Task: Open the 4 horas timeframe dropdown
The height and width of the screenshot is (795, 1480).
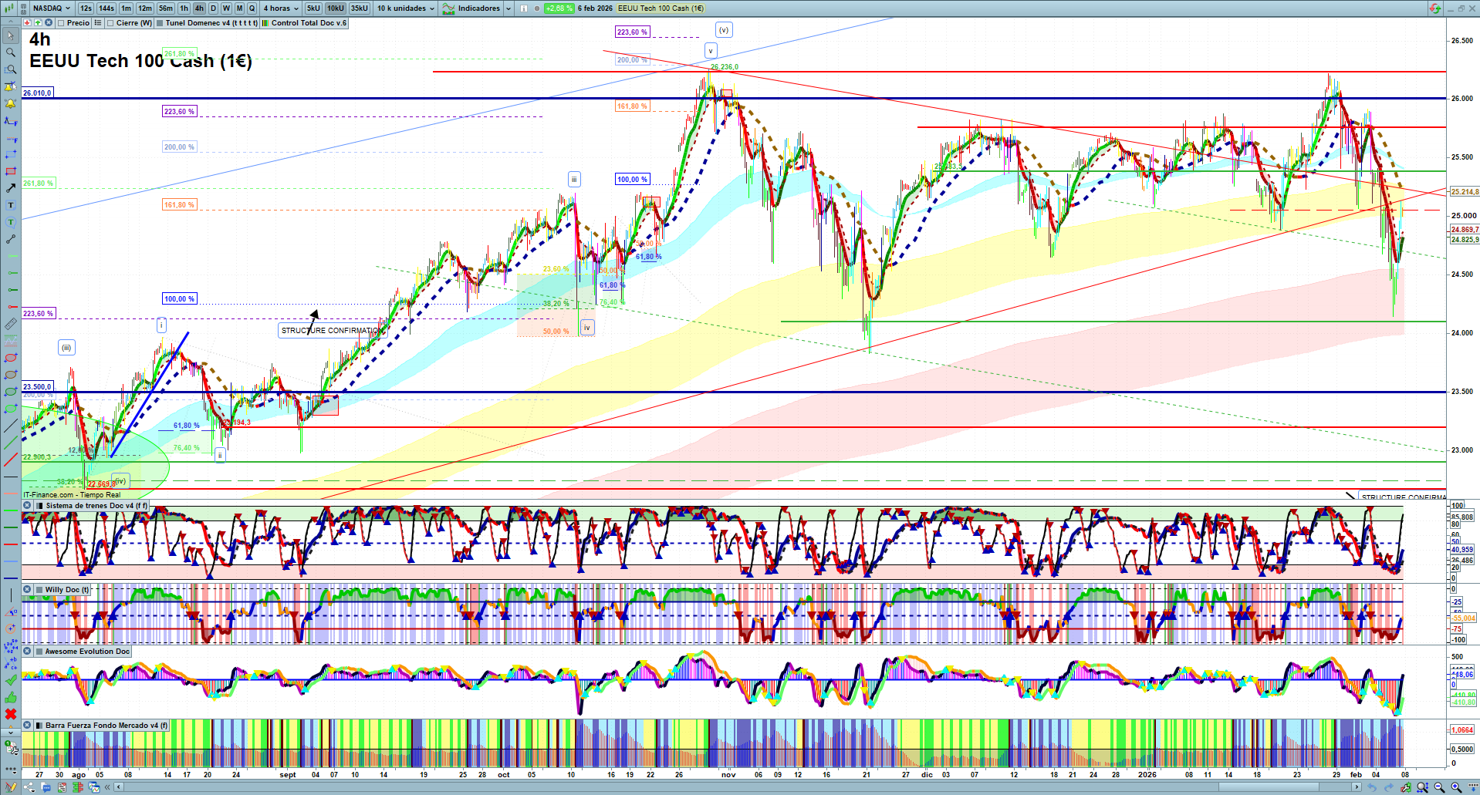Action: point(281,8)
